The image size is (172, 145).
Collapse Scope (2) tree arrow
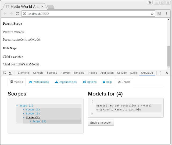pyautogui.click(x=24, y=110)
